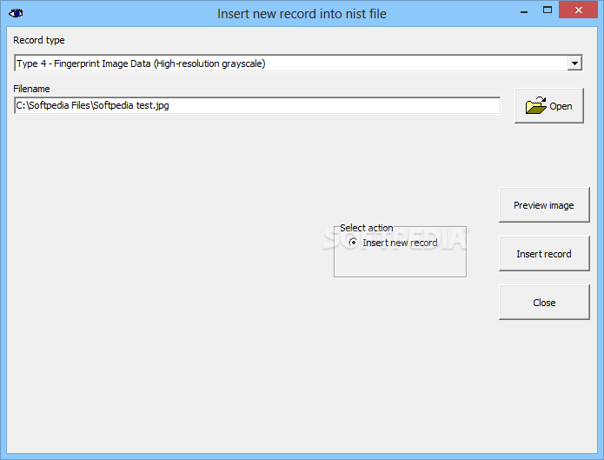Click the Preview image button
The height and width of the screenshot is (460, 604).
point(544,205)
